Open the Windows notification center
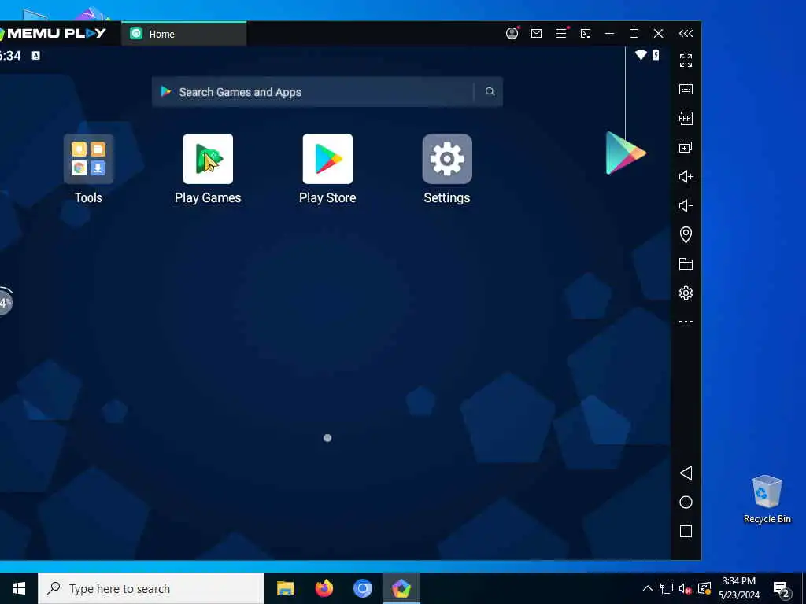806x604 pixels. coord(782,588)
